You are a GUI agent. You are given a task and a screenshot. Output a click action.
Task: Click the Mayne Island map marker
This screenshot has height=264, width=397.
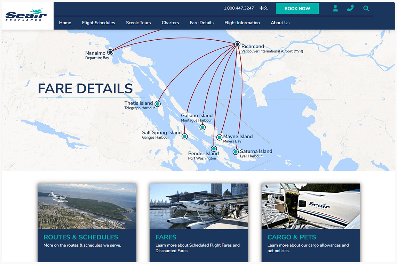coord(219,138)
